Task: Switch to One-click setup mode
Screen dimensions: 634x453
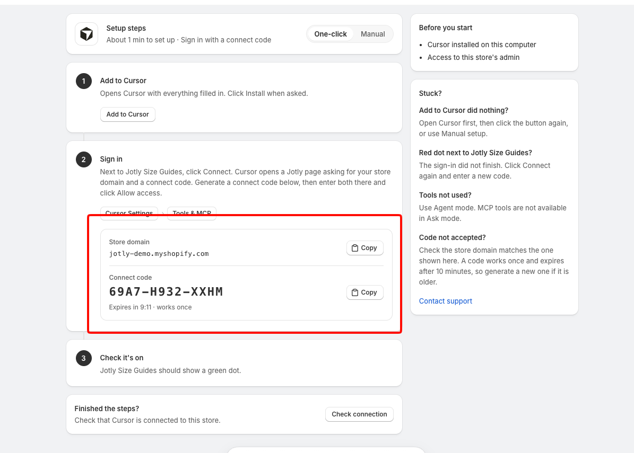Action: (x=331, y=34)
